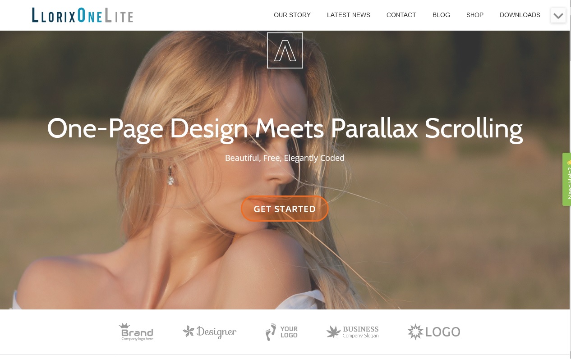571x359 pixels.
Task: Click the Get Started button
Action: point(285,209)
